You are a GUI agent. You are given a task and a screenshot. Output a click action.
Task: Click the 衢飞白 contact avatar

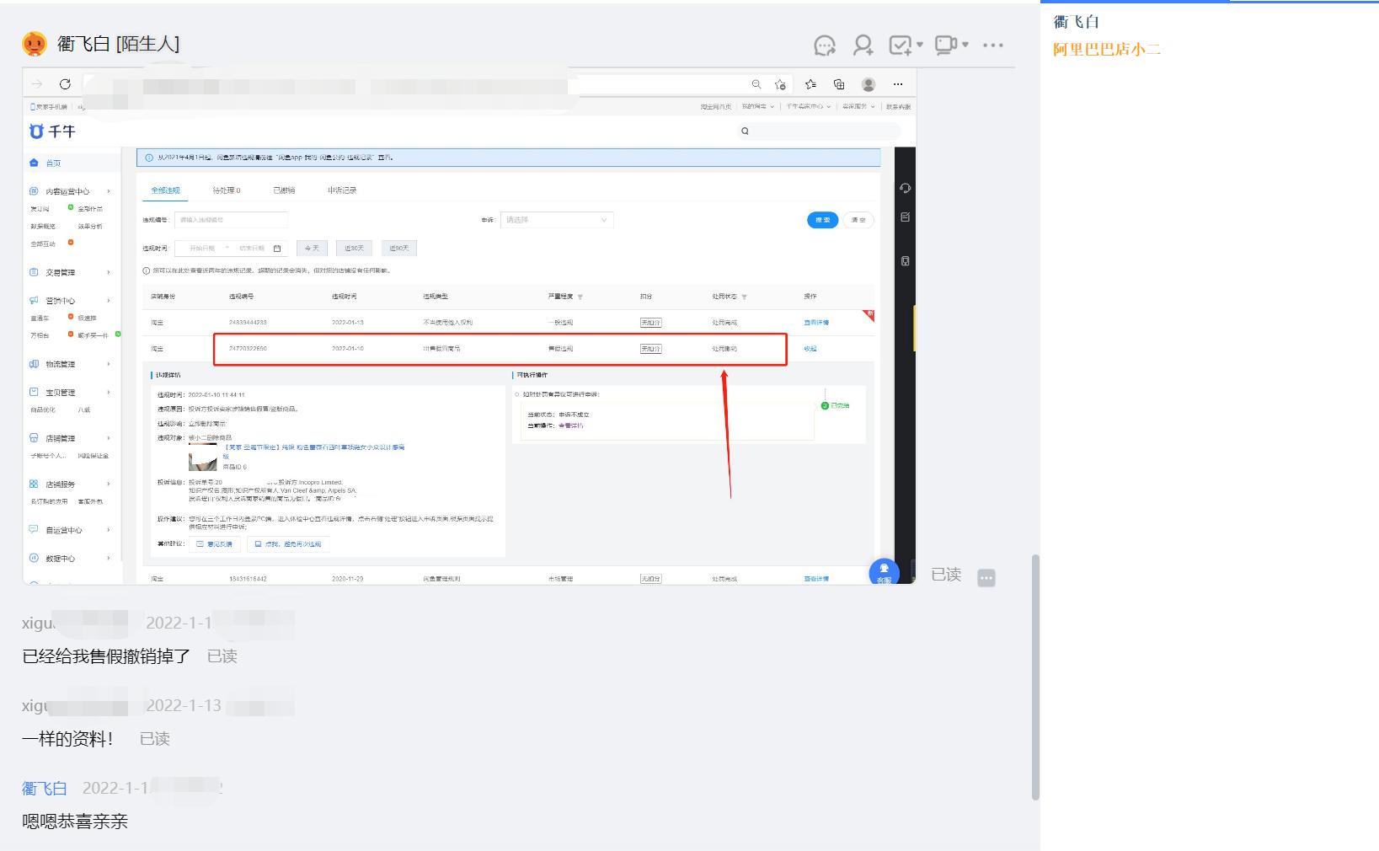[34, 44]
